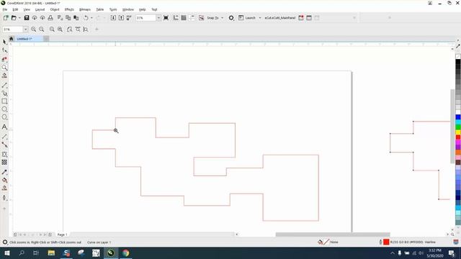The height and width of the screenshot is (259, 461).
Task: Pick the blue swatch in palette
Action: [458, 117]
